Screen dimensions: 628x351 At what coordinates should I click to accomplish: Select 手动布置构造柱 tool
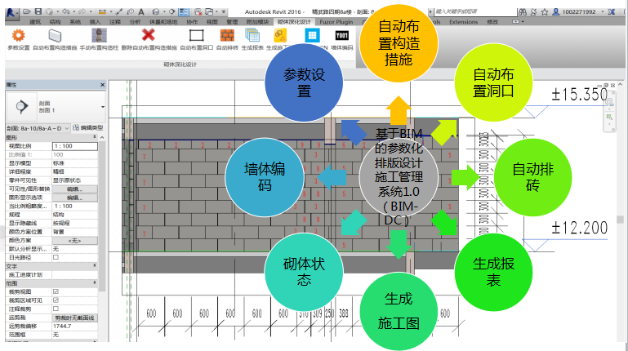click(99, 39)
